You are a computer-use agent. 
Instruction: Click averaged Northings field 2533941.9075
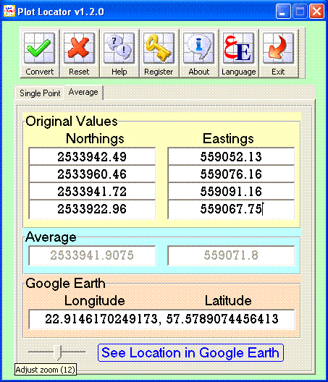(92, 255)
